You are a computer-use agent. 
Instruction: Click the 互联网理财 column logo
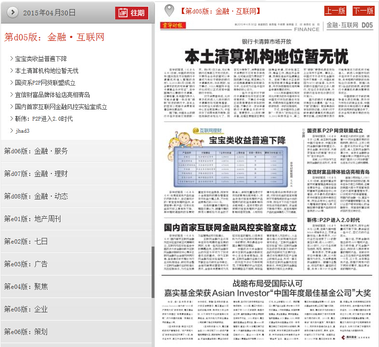tap(207, 131)
